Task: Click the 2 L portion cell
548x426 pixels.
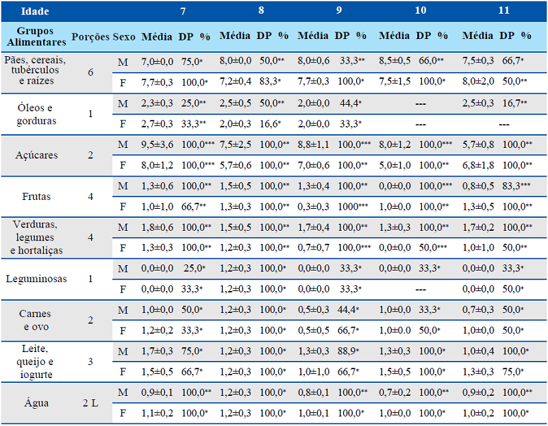Action: point(90,403)
